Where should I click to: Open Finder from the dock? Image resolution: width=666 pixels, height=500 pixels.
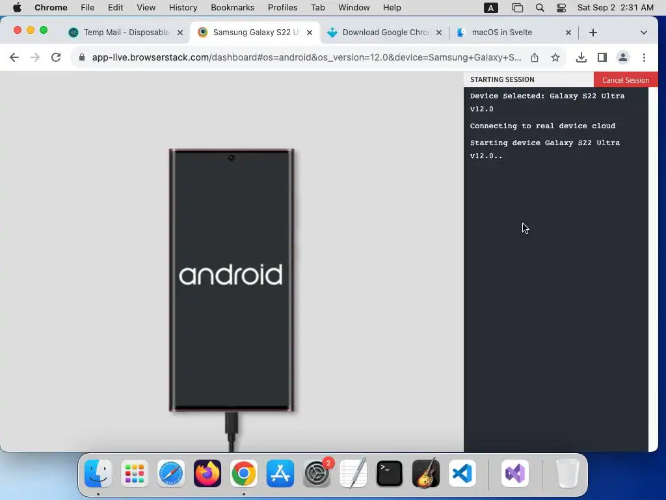98,473
